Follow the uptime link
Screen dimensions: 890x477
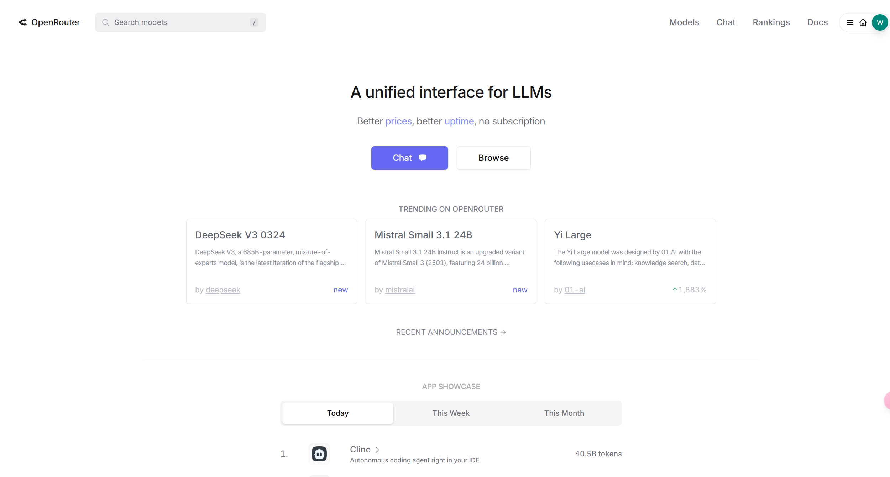pos(459,121)
